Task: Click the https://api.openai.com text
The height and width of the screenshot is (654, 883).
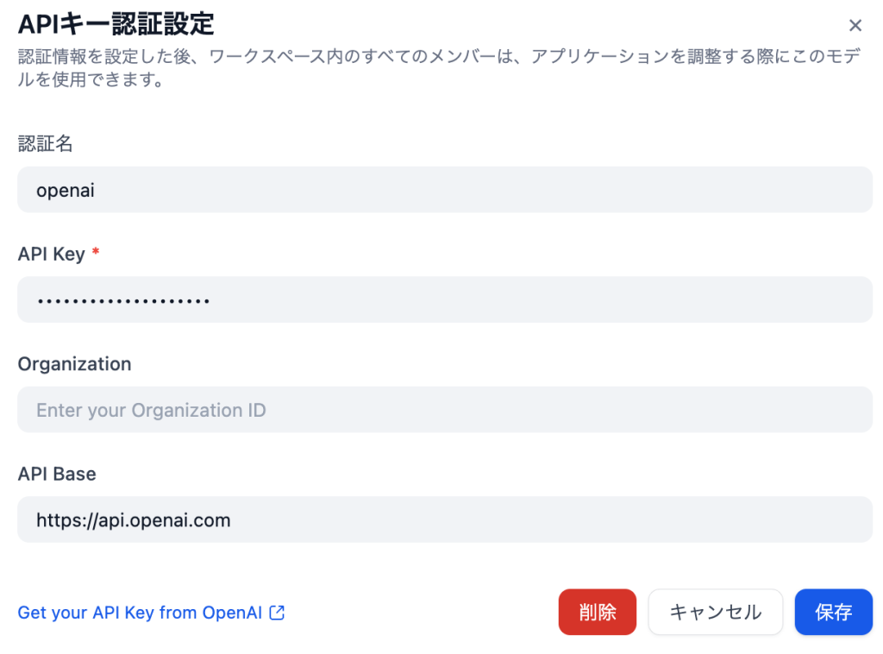Action: [133, 520]
